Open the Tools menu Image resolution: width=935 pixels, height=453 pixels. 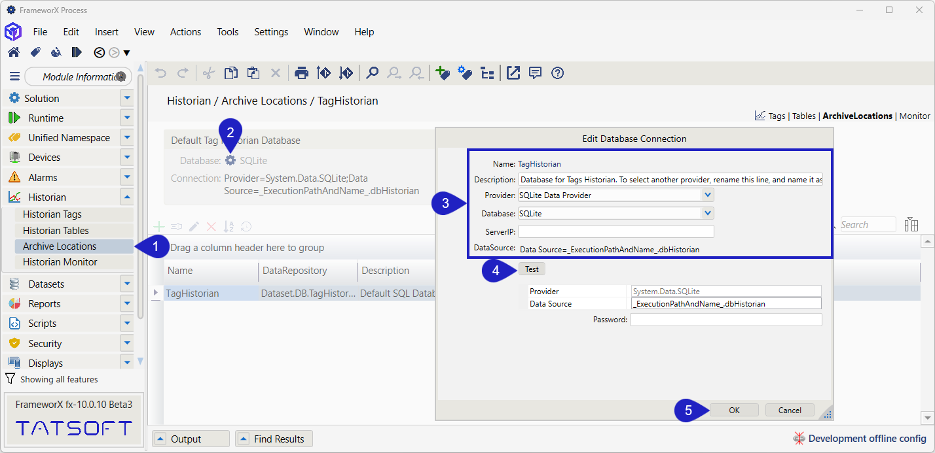[228, 32]
